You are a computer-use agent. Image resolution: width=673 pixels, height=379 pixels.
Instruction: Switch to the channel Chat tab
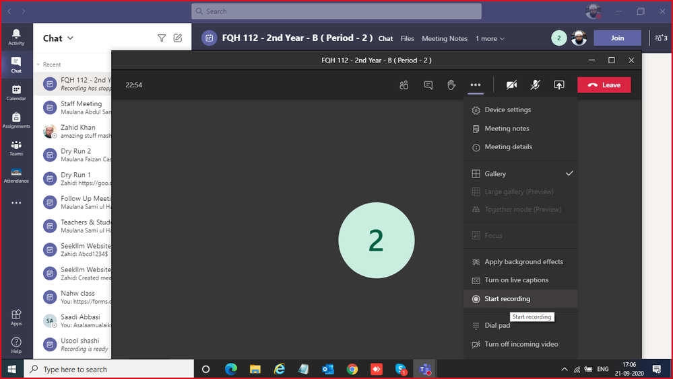(385, 38)
